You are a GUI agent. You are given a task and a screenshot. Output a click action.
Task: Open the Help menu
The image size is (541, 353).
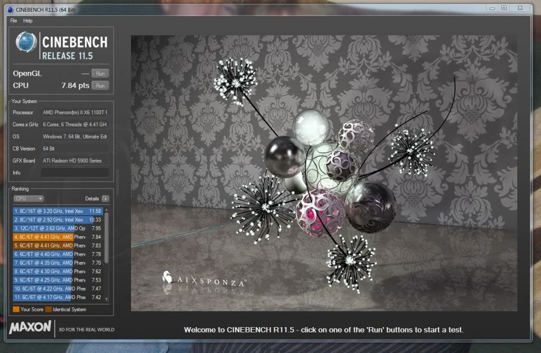click(27, 21)
